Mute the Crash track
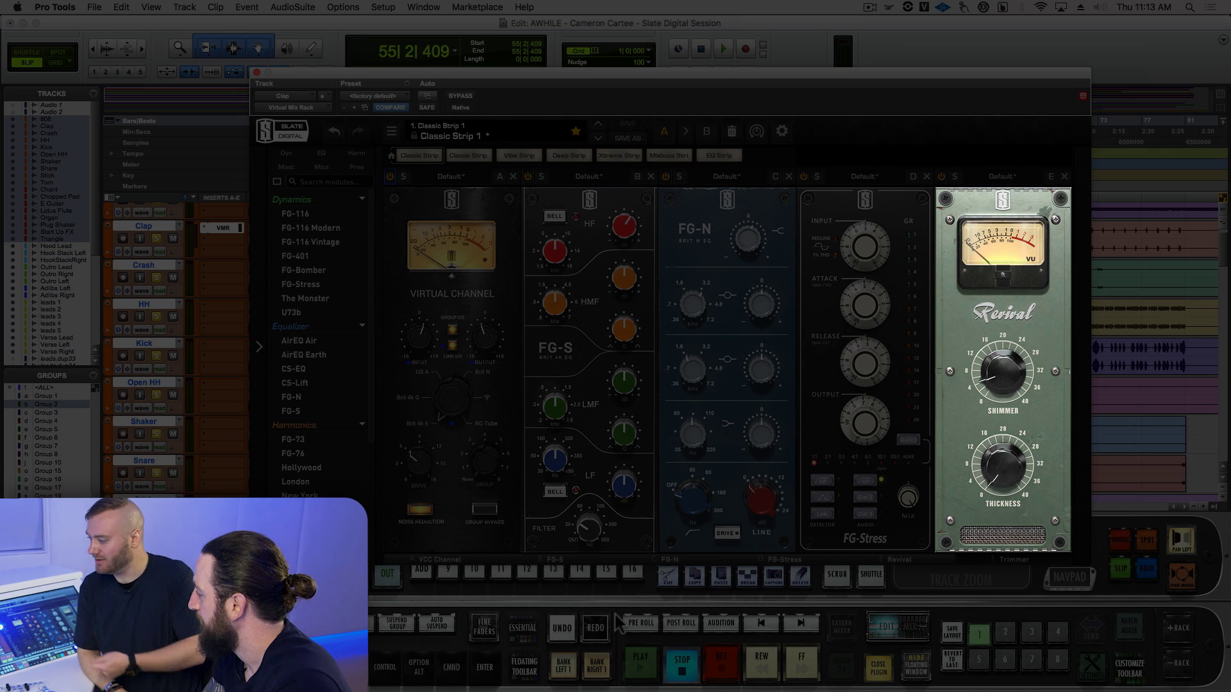 pos(172,277)
